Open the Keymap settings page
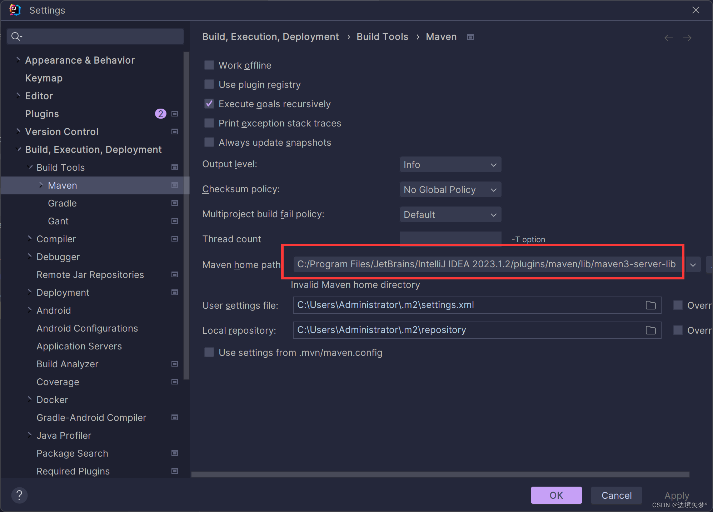 click(x=44, y=78)
